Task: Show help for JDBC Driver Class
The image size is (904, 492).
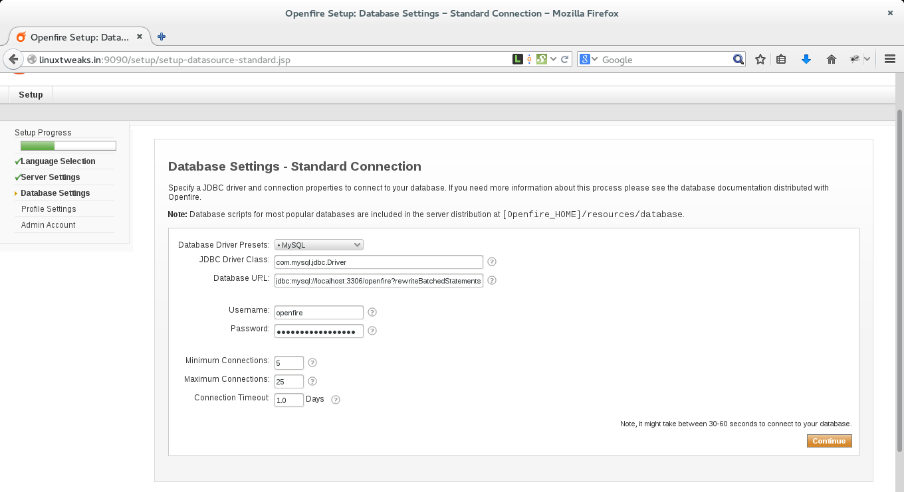Action: pos(492,262)
